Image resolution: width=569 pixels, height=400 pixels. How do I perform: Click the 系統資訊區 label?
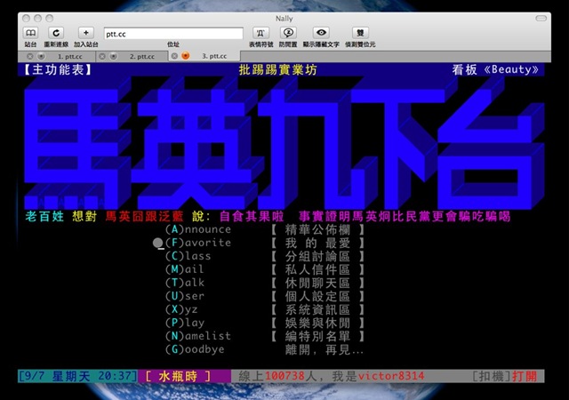pyautogui.click(x=317, y=309)
